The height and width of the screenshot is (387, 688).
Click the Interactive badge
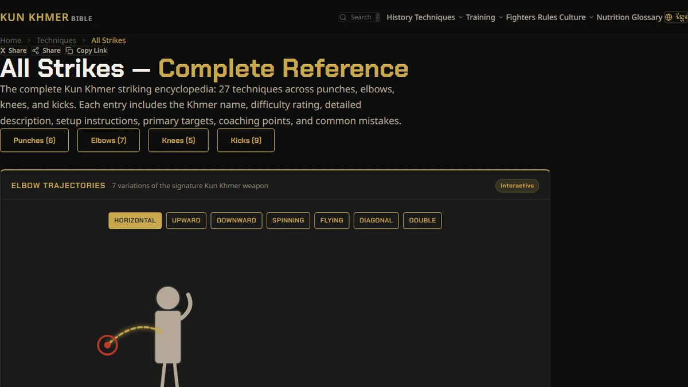[517, 186]
